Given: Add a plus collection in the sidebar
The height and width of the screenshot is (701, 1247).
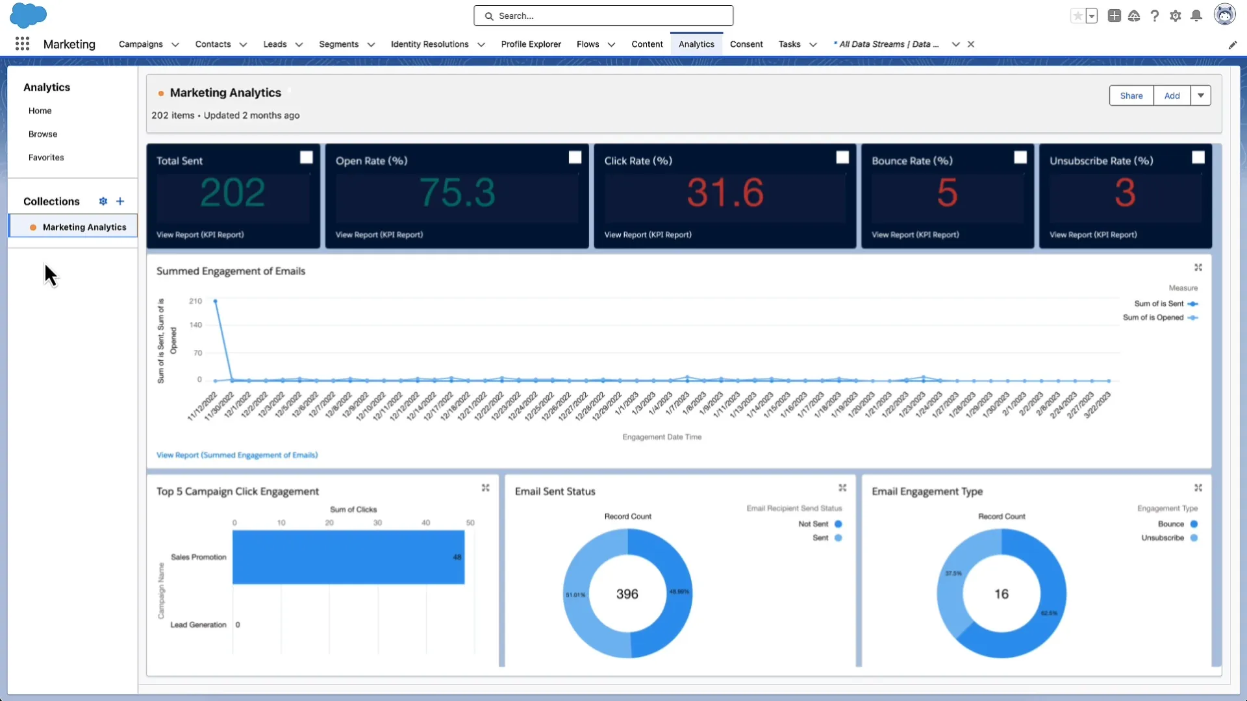Looking at the screenshot, I should click(x=120, y=201).
